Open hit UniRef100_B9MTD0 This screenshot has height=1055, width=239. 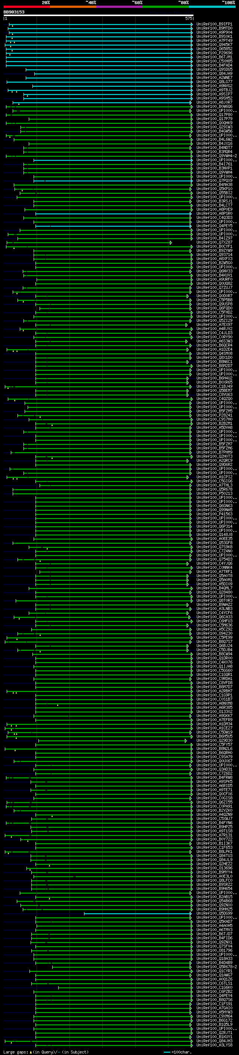(214, 28)
